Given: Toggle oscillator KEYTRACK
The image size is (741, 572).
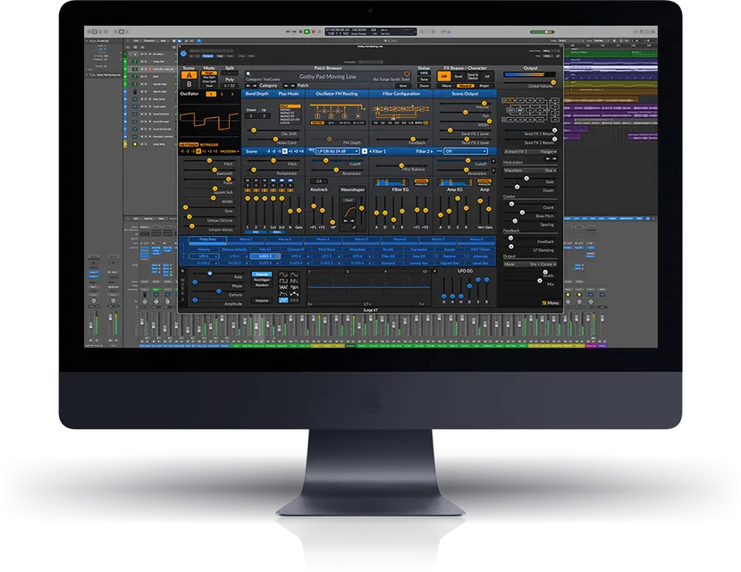Looking at the screenshot, I should pyautogui.click(x=189, y=145).
